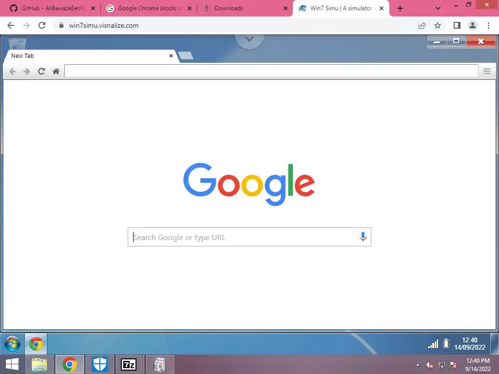Share this page icon in address bar

coord(422,25)
